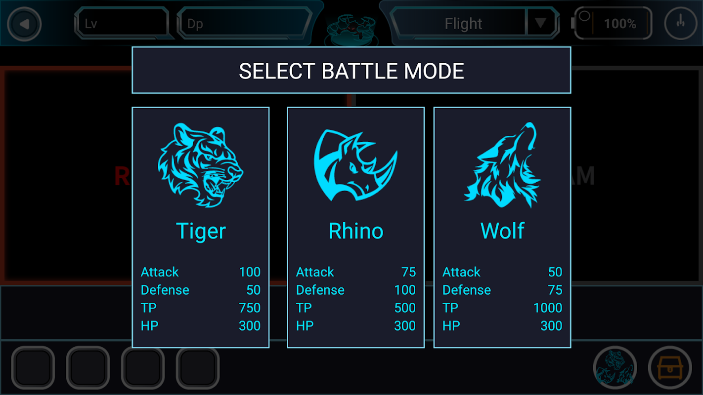The height and width of the screenshot is (395, 703).
Task: Choose the Wolf battle mode
Action: 502,228
